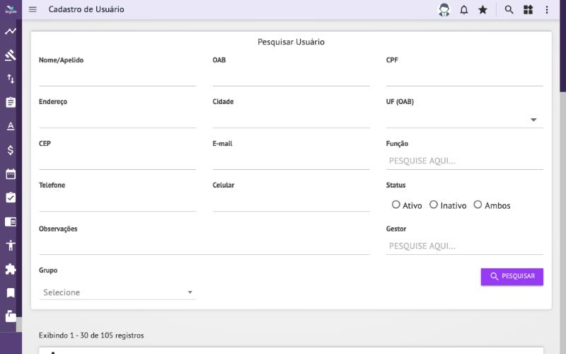Image resolution: width=566 pixels, height=354 pixels.
Task: Click the search magnifier in header
Action: pyautogui.click(x=509, y=10)
